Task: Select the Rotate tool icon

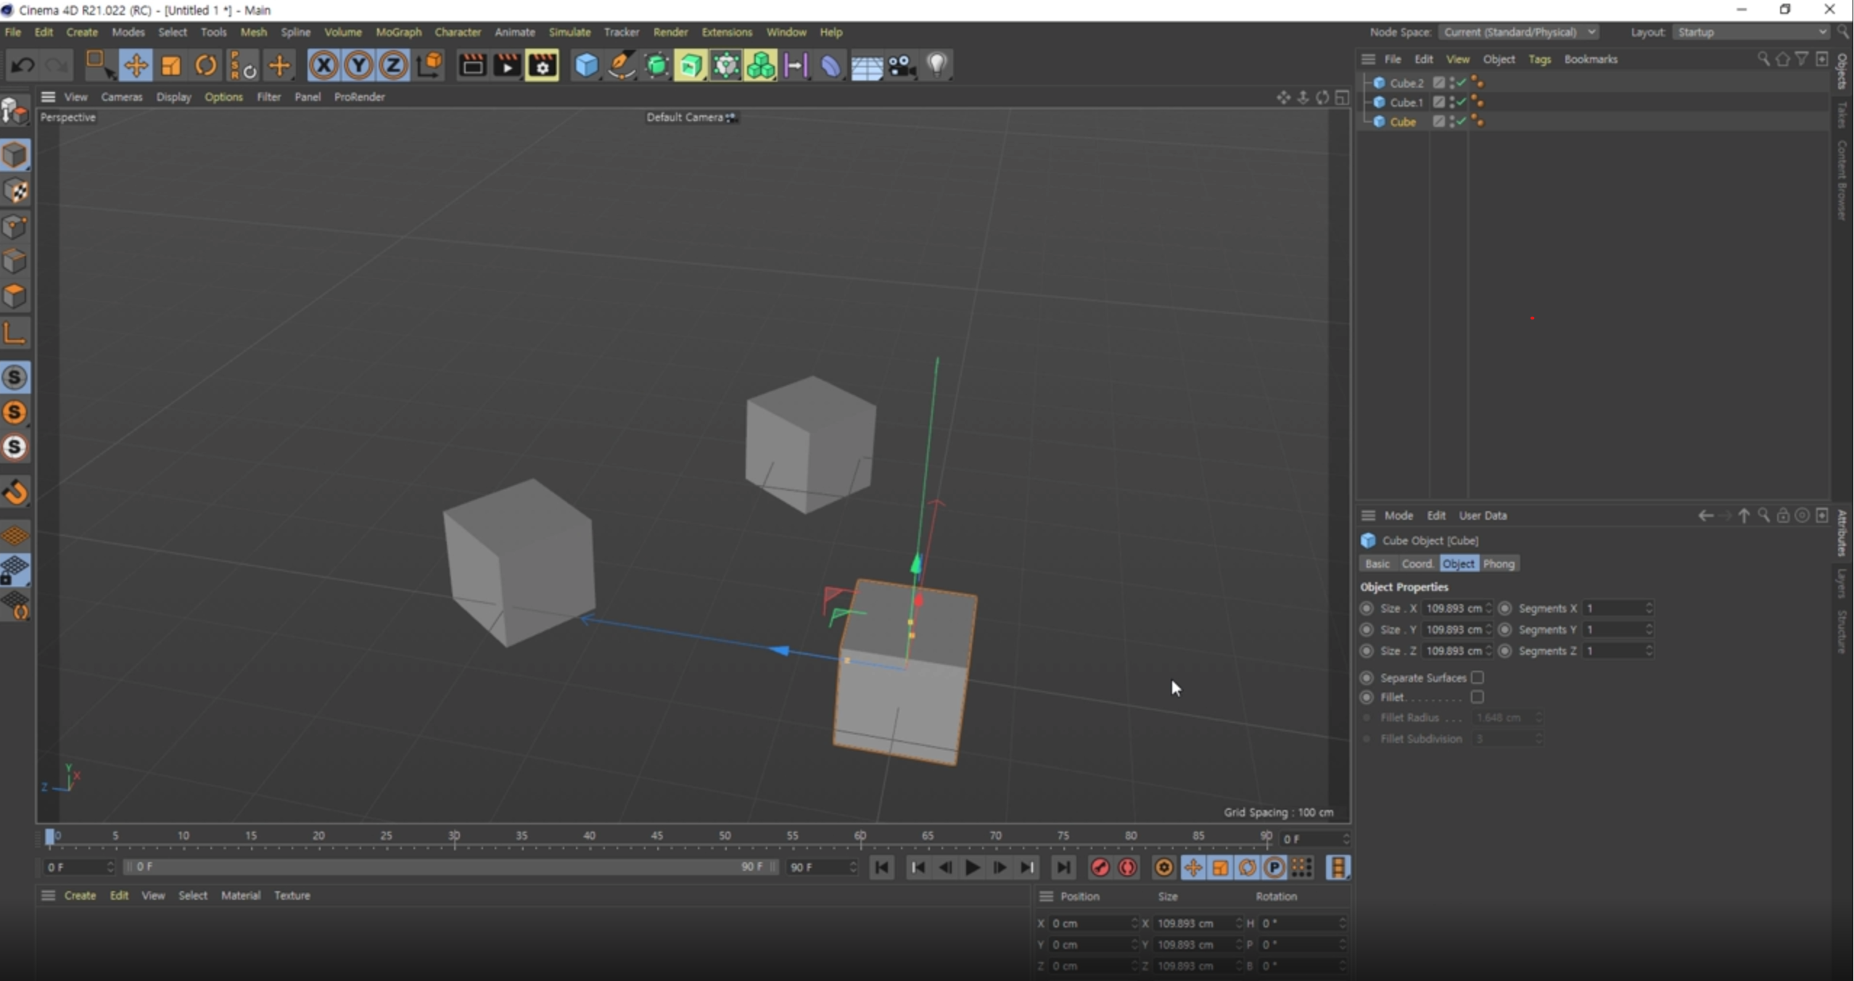Action: pos(206,66)
